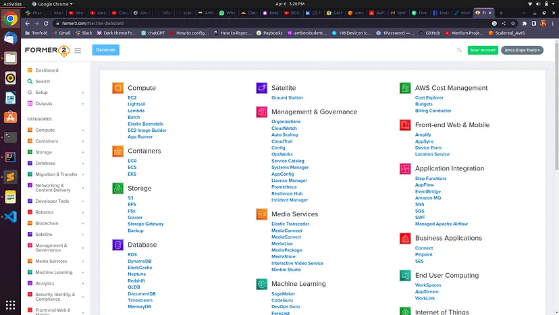Select Blockchain in the sidebar
The height and width of the screenshot is (315, 559).
point(47,223)
